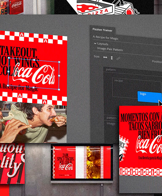Select the Image-Pair Pattern layout row

coord(110,49)
